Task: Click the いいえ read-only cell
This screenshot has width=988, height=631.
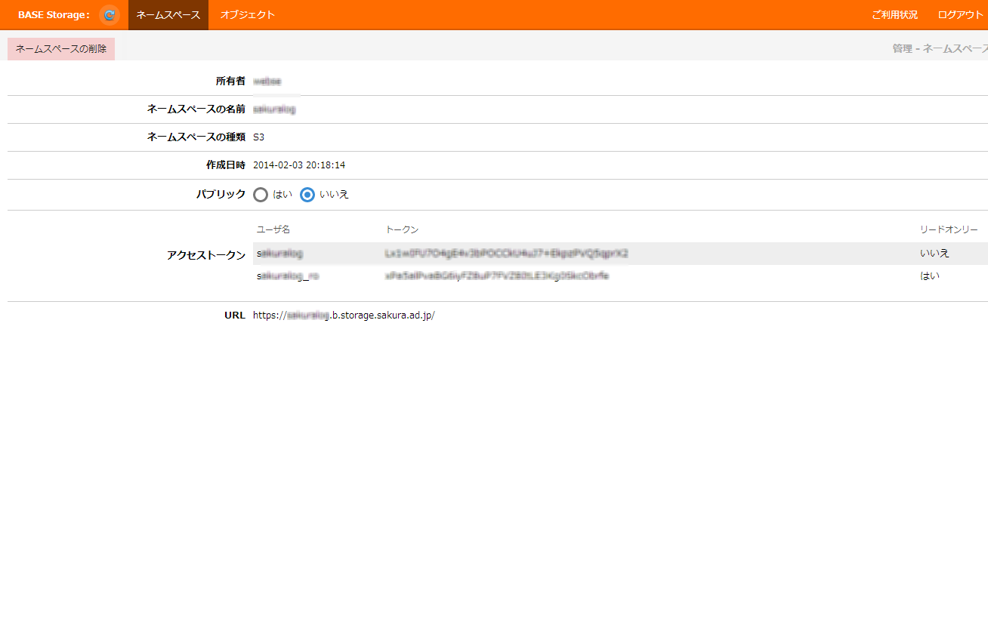Action: click(x=934, y=254)
